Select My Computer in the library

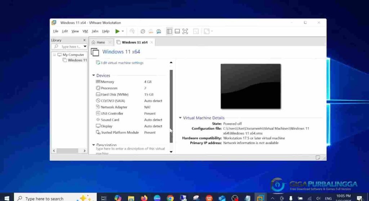click(x=73, y=55)
